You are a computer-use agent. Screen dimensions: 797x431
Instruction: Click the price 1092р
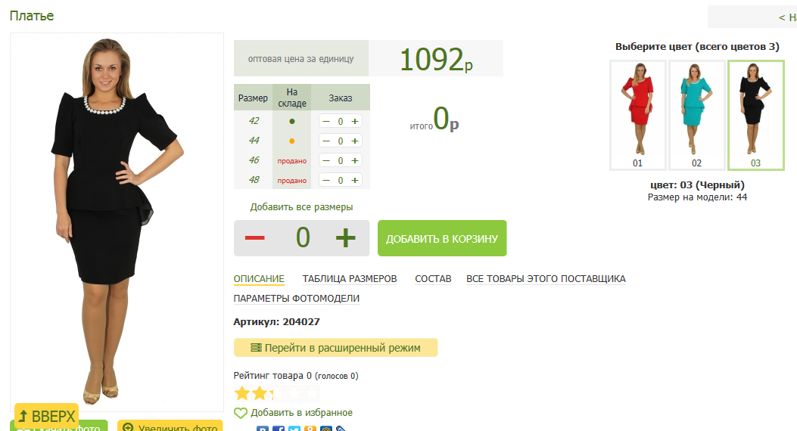click(436, 60)
